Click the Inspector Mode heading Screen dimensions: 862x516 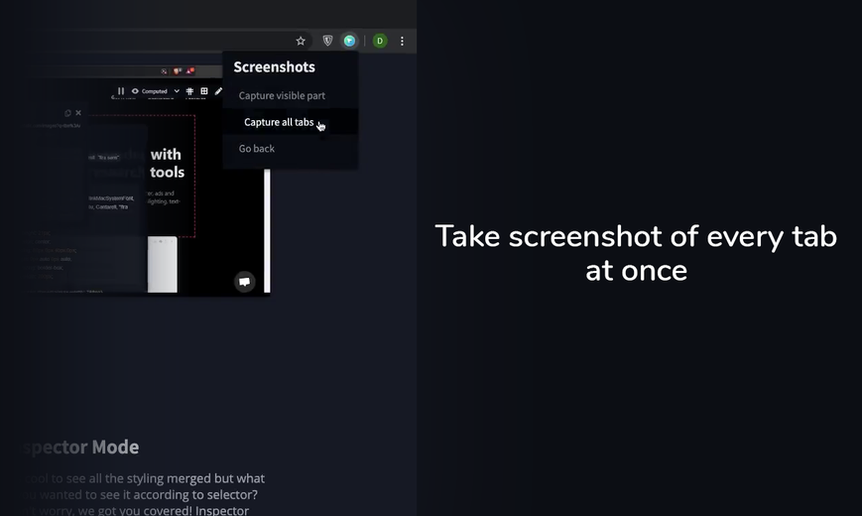(80, 447)
